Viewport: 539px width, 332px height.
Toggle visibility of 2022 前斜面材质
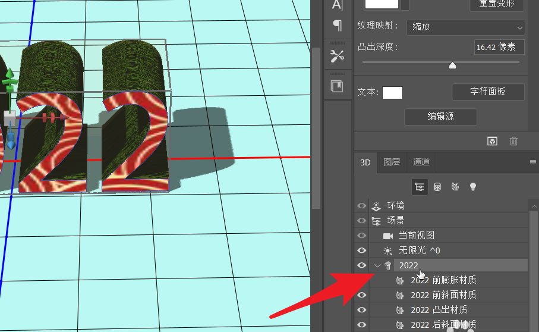361,295
